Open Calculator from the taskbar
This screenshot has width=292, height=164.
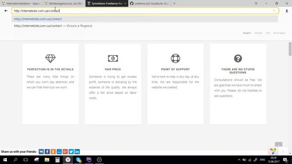click(57, 160)
